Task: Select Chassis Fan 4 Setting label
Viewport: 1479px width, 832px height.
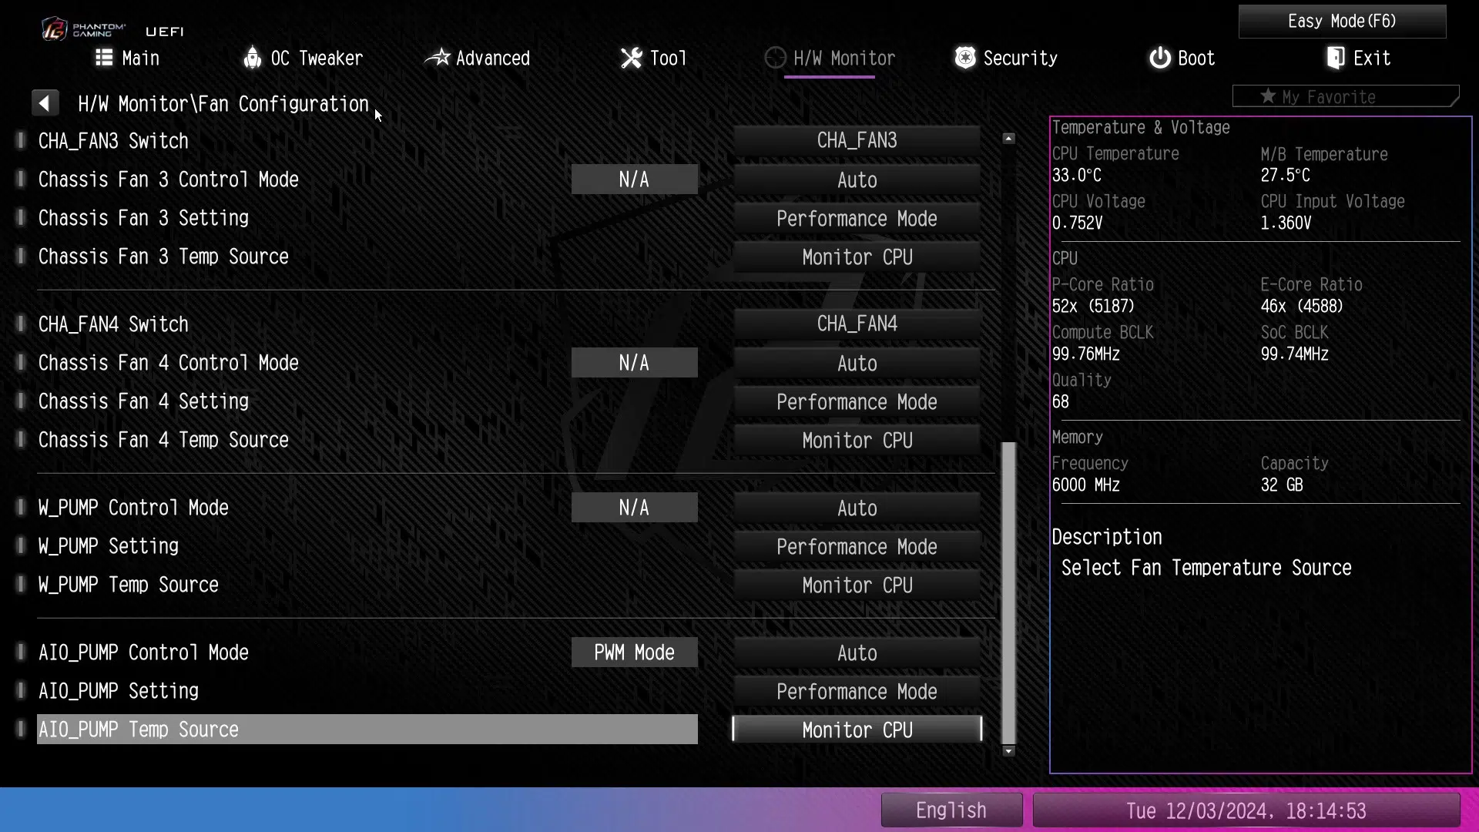Action: [x=143, y=401]
